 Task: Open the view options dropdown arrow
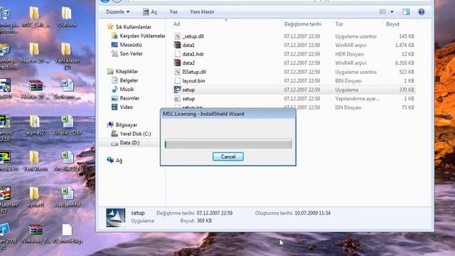[x=392, y=12]
